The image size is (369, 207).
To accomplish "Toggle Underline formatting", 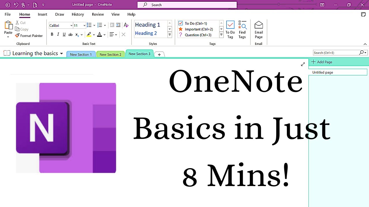I will coord(64,34).
